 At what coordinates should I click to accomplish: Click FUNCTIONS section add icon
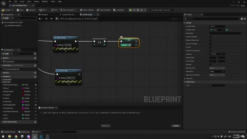point(35,65)
